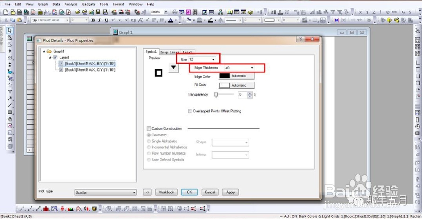Screen dimensions: 422x219
Task: Click the >> expand panel button
Action: tap(147, 192)
